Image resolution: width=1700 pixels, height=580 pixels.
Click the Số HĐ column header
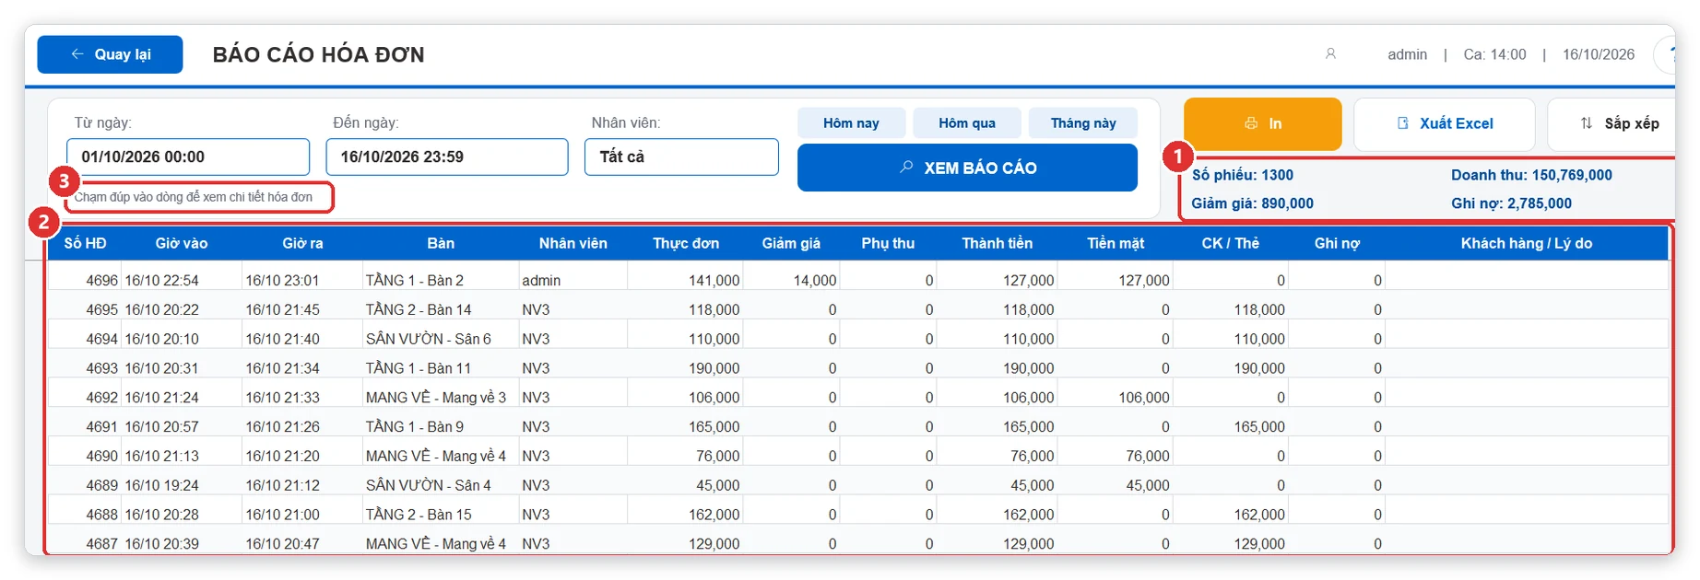coord(85,243)
